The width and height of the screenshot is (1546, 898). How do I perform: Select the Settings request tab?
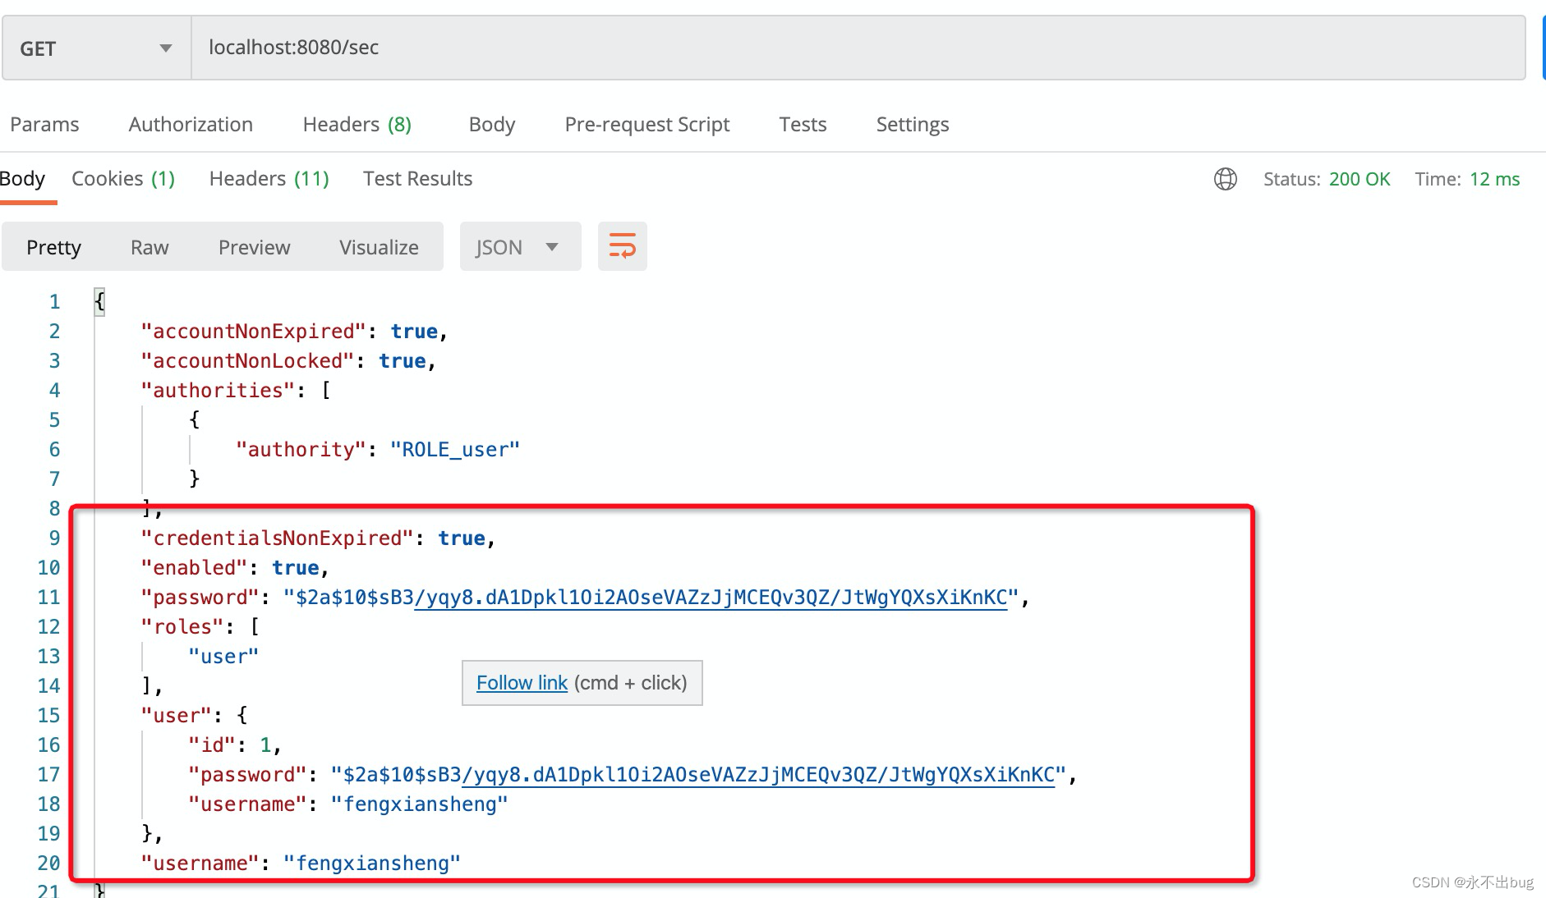pyautogui.click(x=912, y=124)
